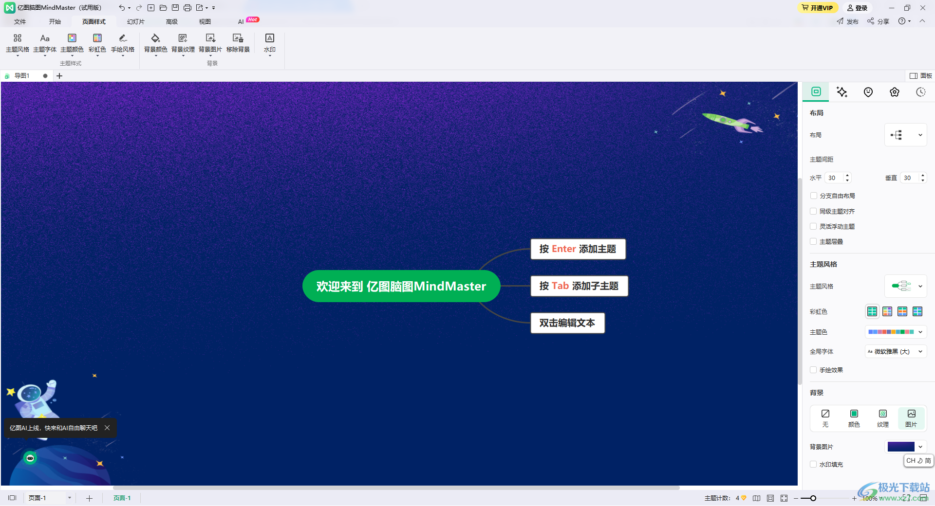Open the 主题风格 theme style tool
The height and width of the screenshot is (506, 935).
pos(18,43)
